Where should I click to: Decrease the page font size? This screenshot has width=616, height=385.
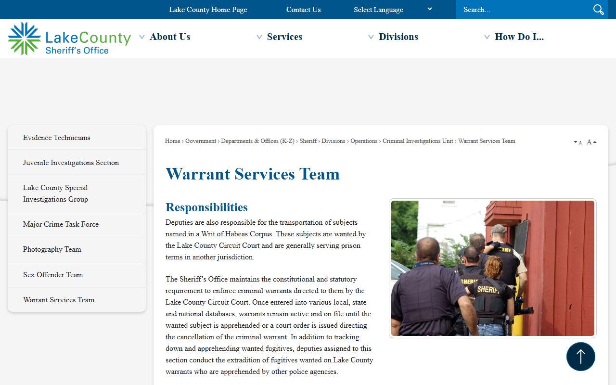(x=577, y=142)
